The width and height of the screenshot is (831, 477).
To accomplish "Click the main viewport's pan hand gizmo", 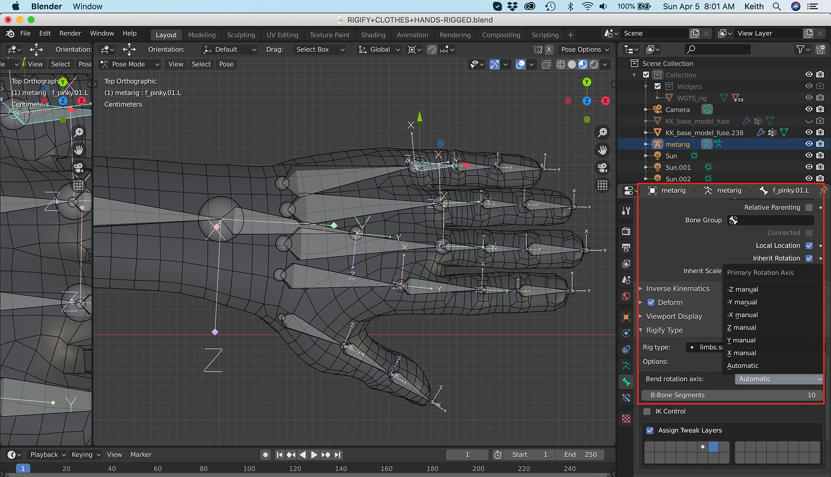I will (602, 150).
